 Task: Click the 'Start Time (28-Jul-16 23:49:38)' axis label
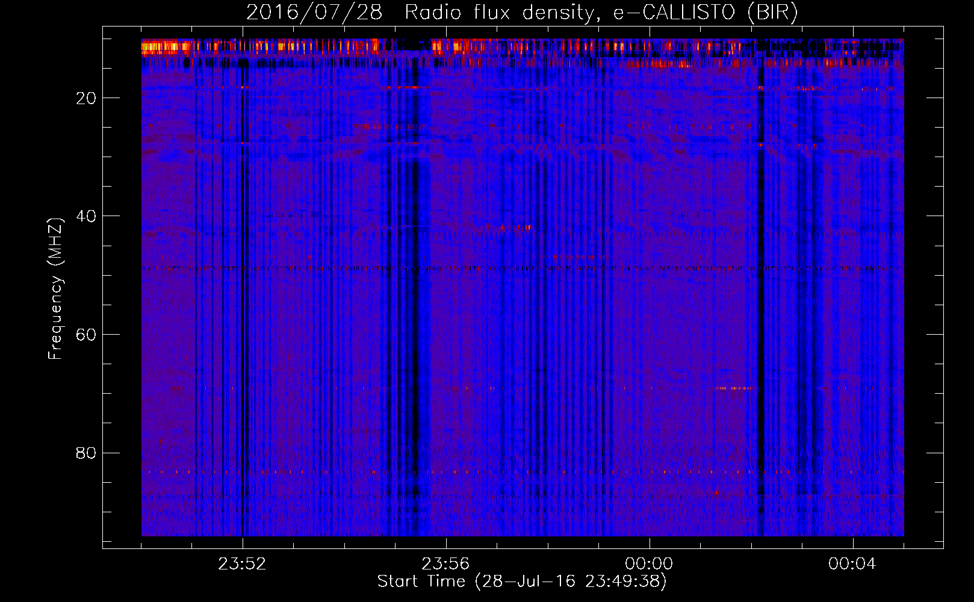(x=522, y=582)
